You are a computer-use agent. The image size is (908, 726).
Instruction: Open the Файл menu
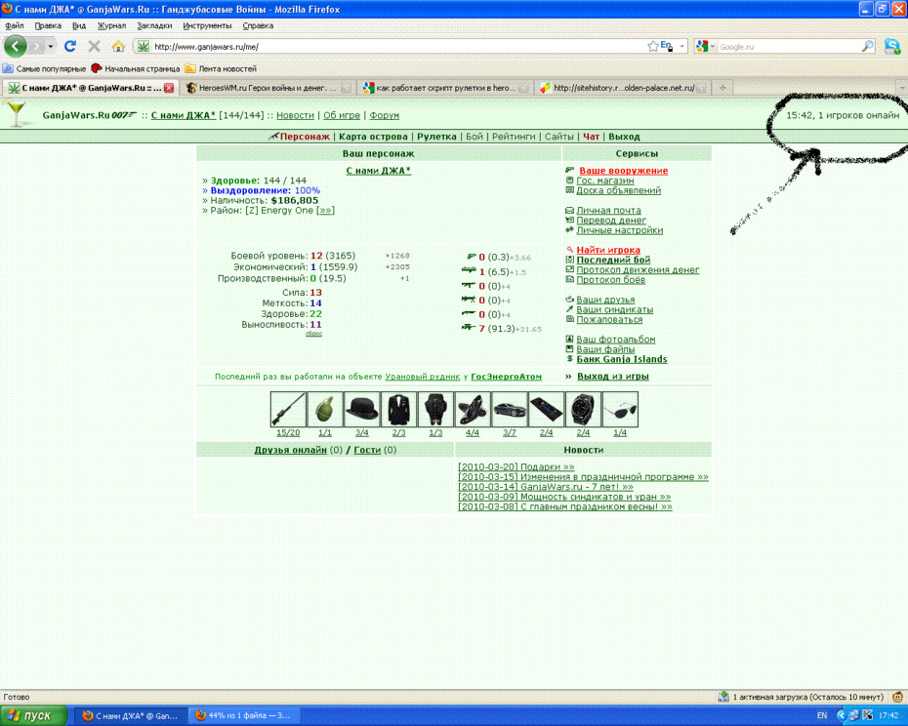(x=15, y=25)
